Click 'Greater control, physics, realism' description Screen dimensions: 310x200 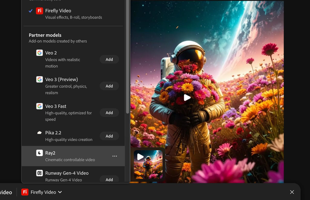66,90
